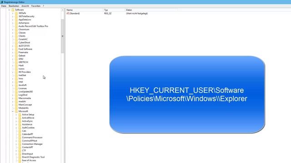291x163 pixels.
Task: Select the LiveUpdate360 registry key
Action: tap(25, 91)
